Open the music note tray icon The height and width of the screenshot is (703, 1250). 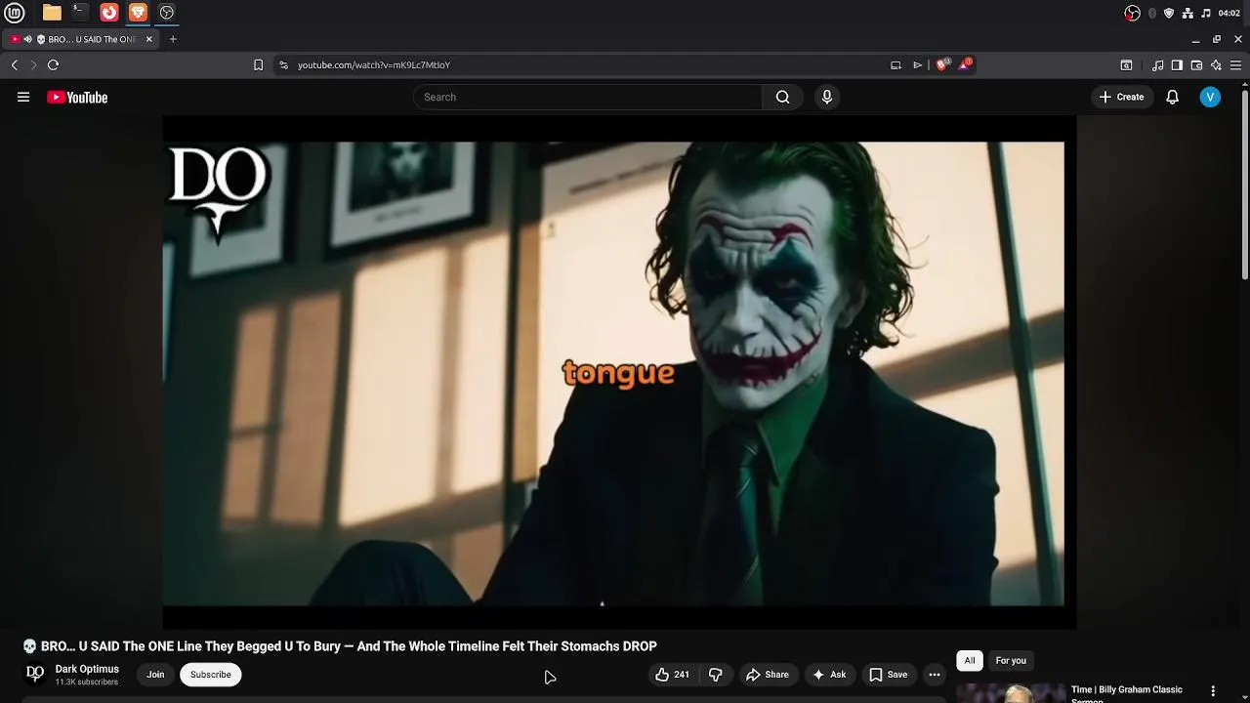[1206, 13]
